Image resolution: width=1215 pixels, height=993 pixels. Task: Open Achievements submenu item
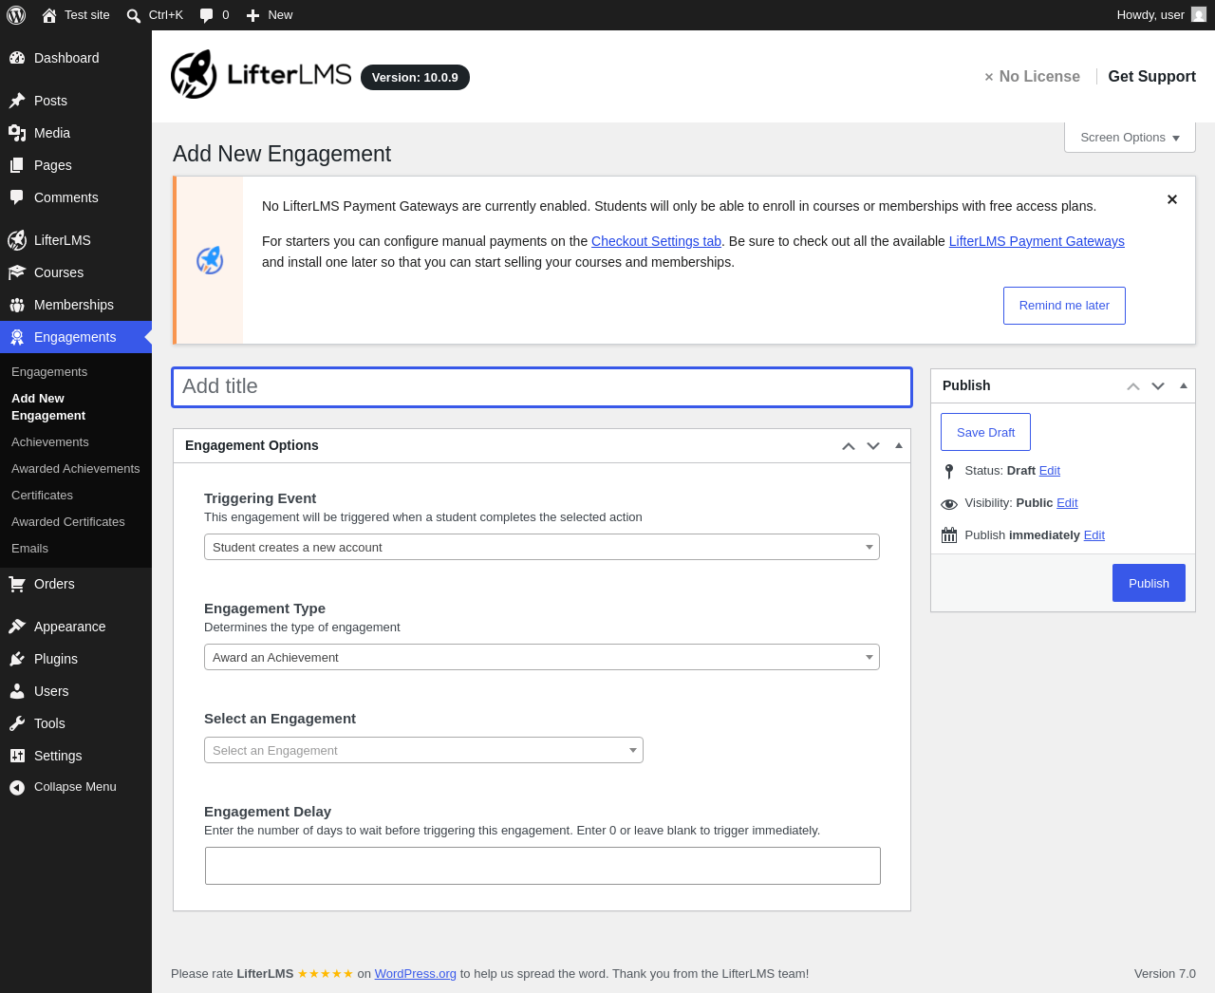tap(50, 442)
